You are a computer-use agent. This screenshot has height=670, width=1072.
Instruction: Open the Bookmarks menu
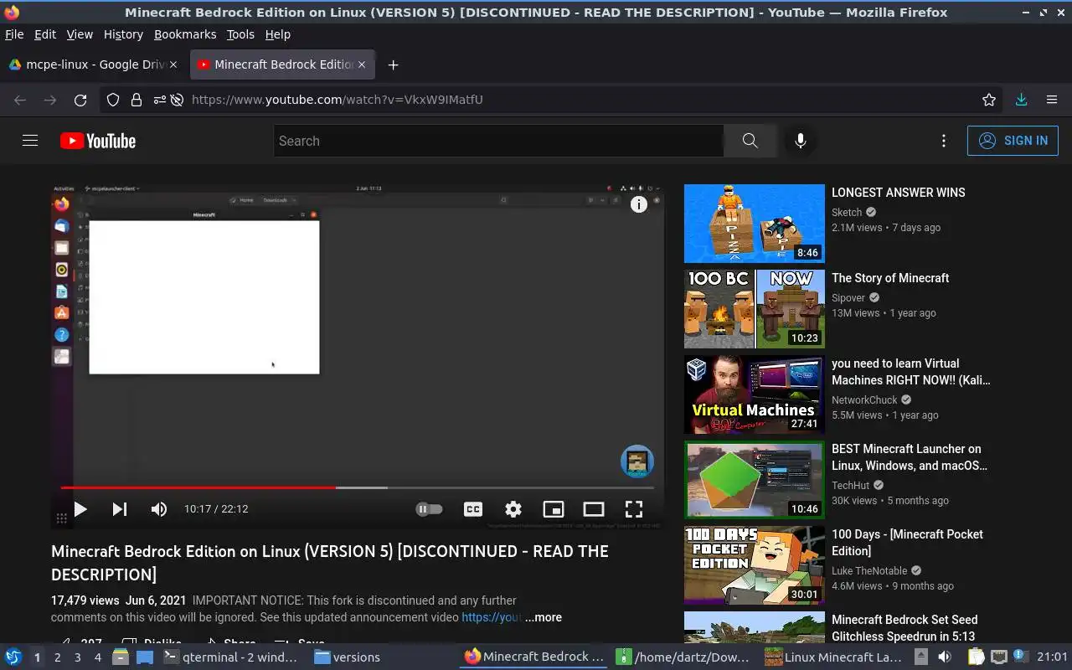click(x=185, y=34)
